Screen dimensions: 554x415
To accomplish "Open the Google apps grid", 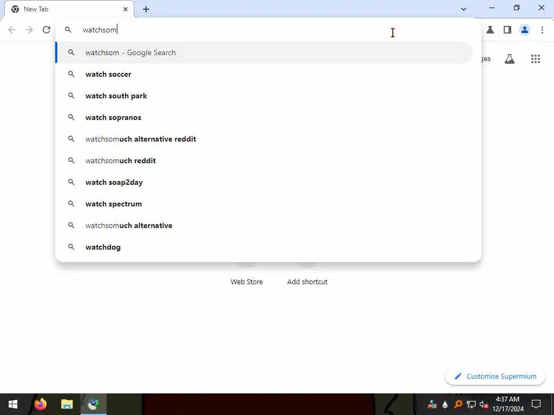I will click(536, 59).
